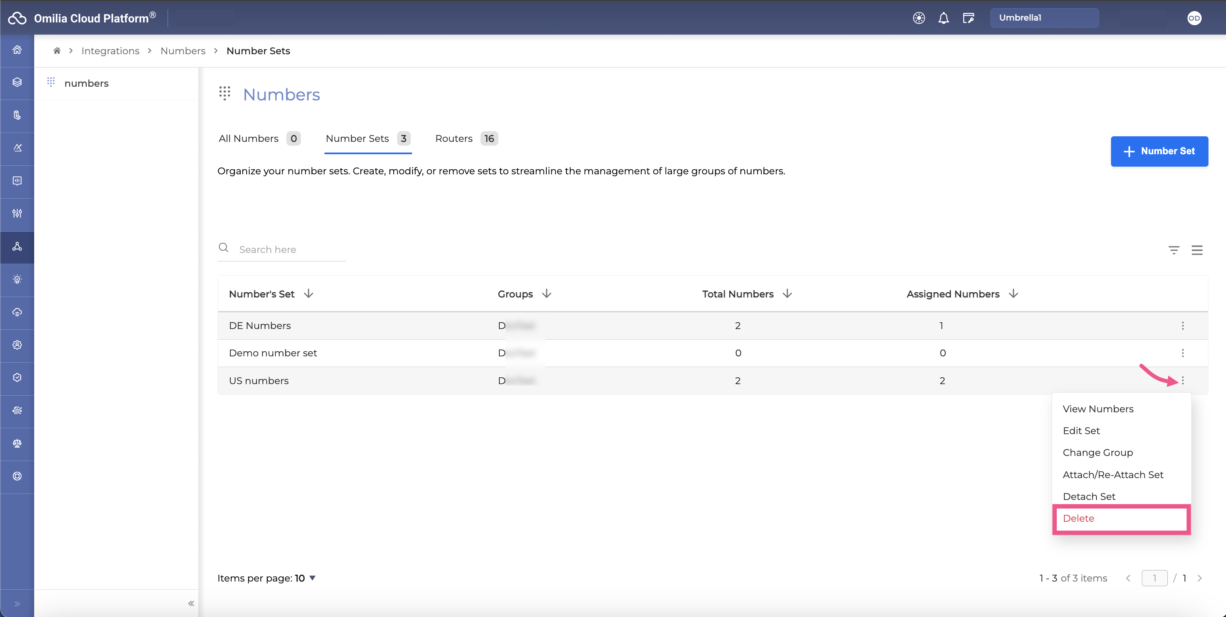Open the release notes edit icon in header

click(x=968, y=18)
